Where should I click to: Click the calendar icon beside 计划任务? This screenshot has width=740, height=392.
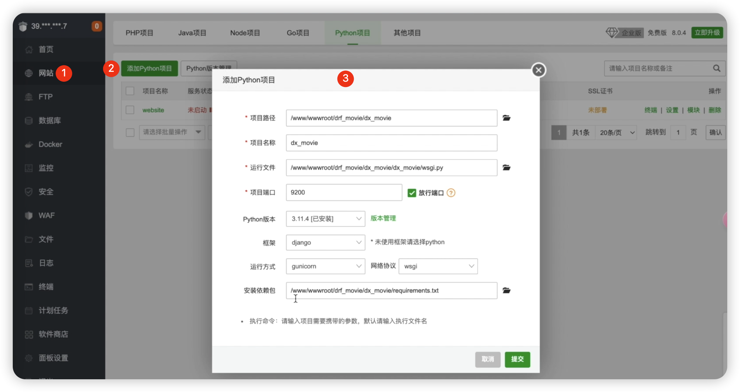tap(29, 311)
